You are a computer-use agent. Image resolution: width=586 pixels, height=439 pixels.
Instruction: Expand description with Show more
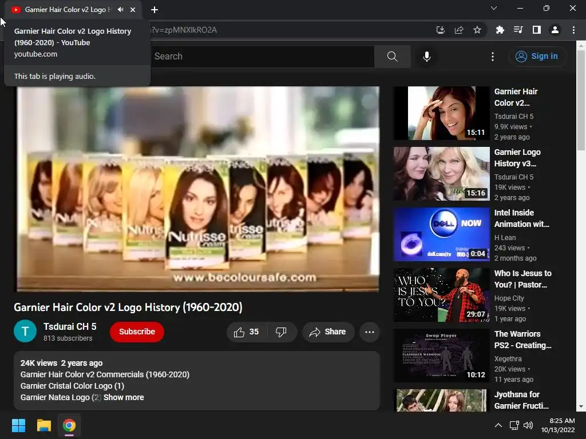coord(124,397)
